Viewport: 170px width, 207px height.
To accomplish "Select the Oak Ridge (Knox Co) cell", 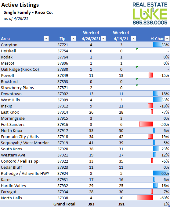I will pyautogui.click(x=25, y=69).
